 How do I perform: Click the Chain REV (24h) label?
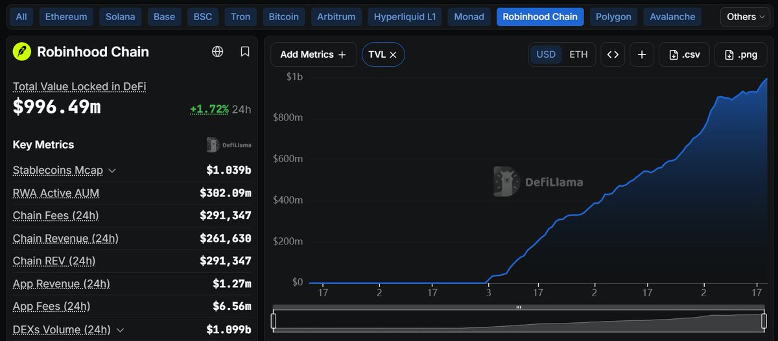(x=54, y=261)
